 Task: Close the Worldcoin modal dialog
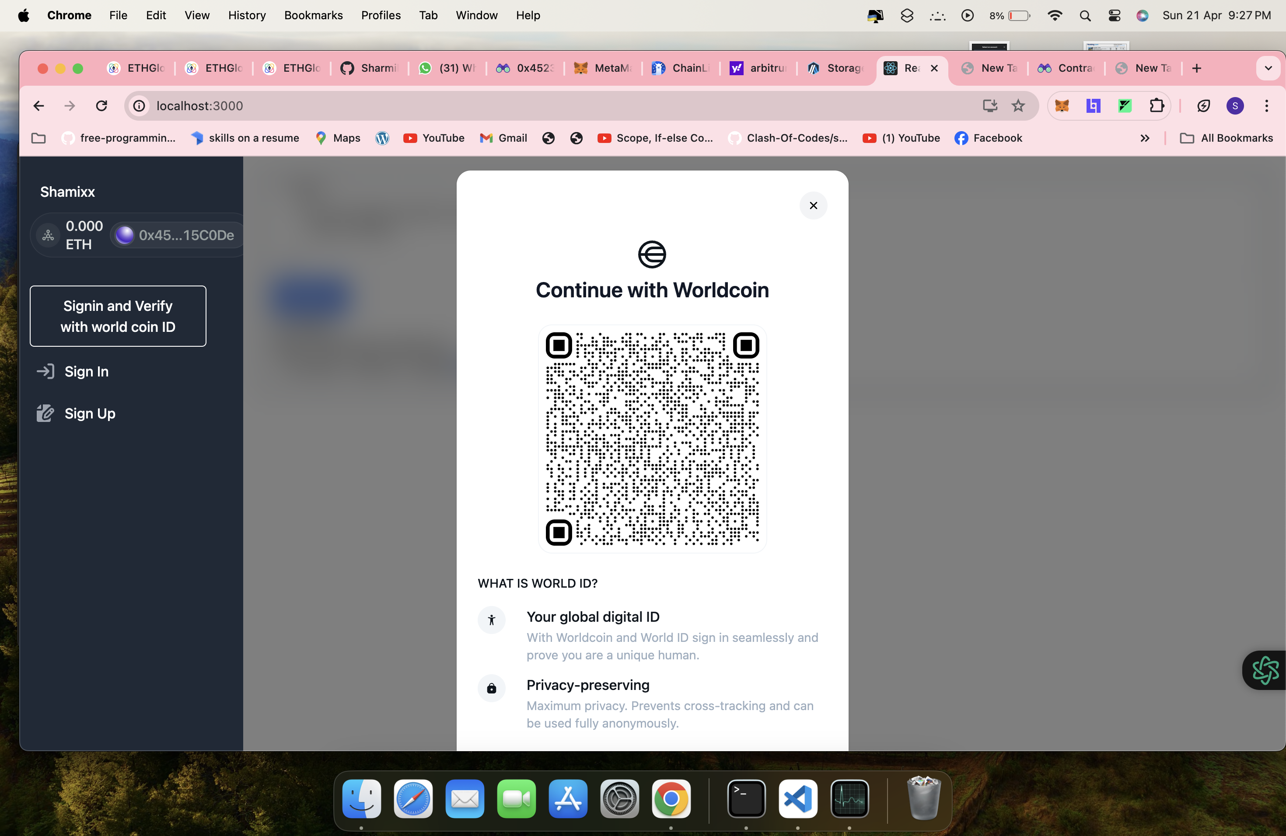(813, 206)
